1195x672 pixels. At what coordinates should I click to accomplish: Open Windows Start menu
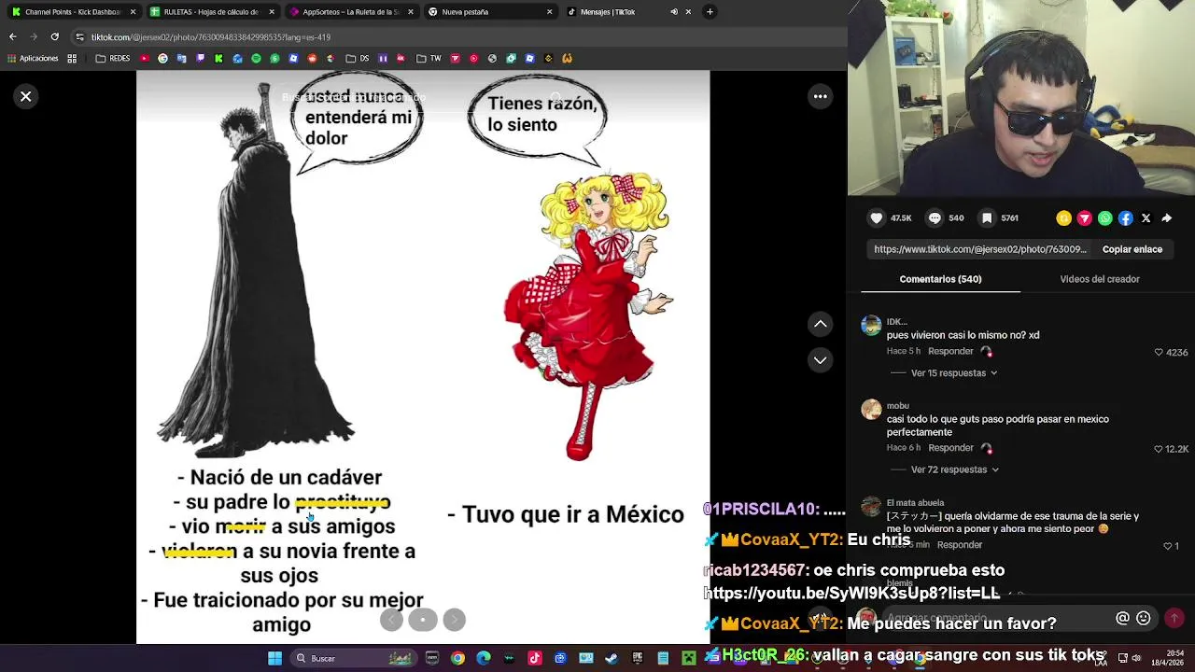(274, 658)
